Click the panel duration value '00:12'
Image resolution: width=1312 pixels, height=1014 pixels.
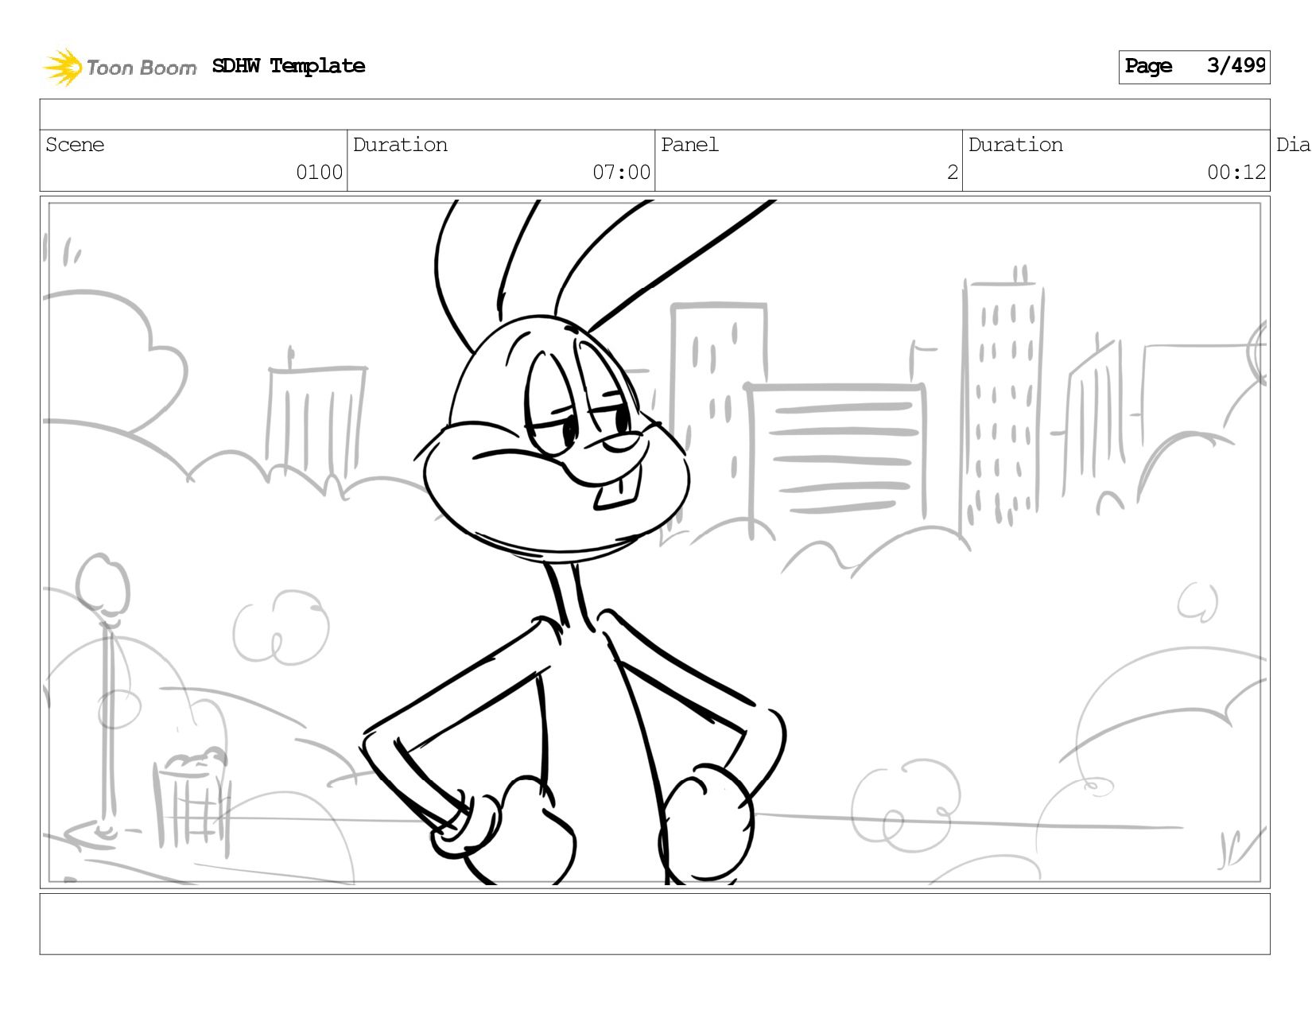pos(1236,173)
